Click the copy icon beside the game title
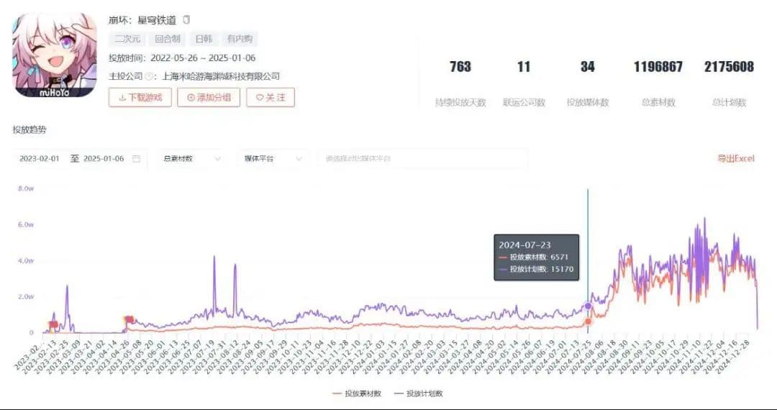Viewport: 777px width, 410px height. coord(186,19)
